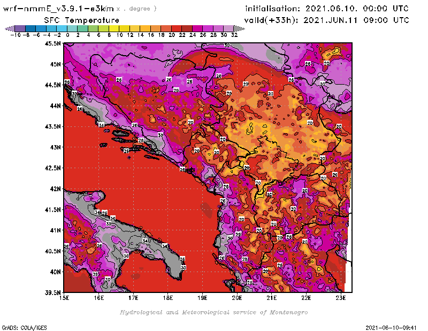Click the purple swatch between -10 and -8
Image resolution: width=428 pixels, height=331 pixels.
[x=20, y=28]
